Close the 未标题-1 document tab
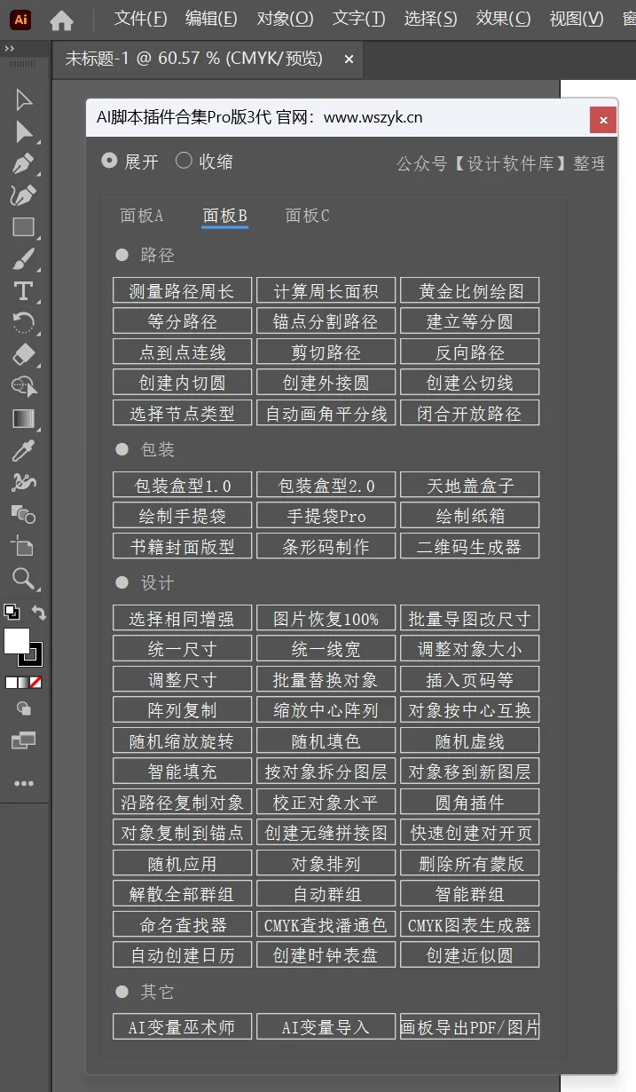 click(349, 59)
